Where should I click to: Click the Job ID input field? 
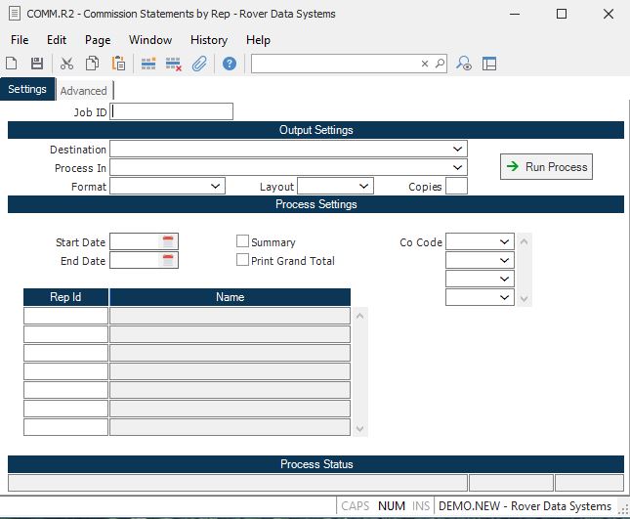[173, 111]
